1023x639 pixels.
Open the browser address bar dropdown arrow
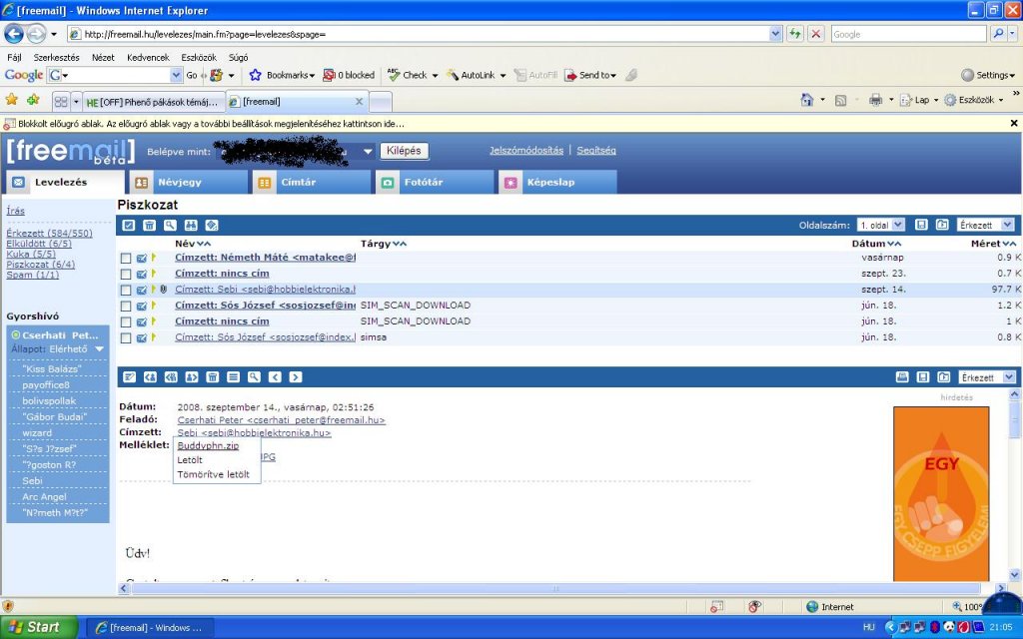[x=775, y=34]
